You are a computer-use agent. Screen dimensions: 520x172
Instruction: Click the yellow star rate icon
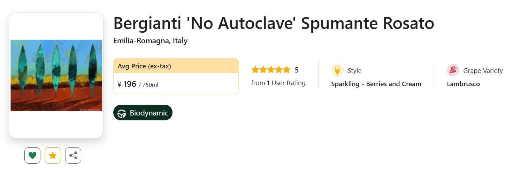(53, 155)
